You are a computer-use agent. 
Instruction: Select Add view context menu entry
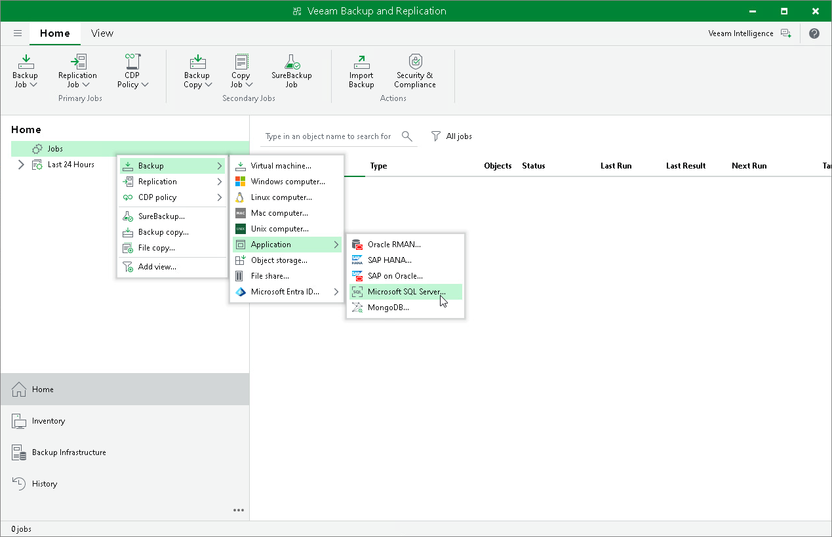point(172,267)
